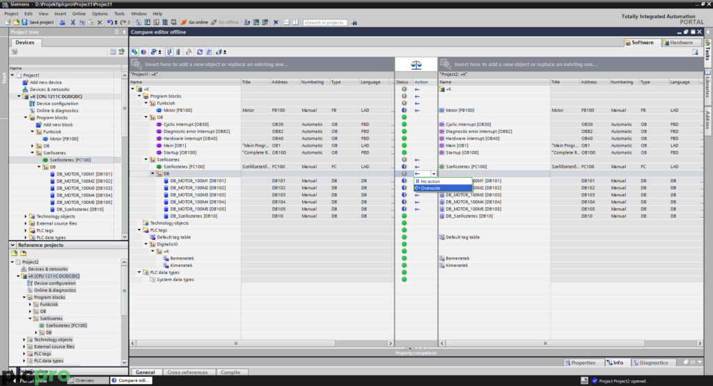Open the Online menu
713x386 pixels.
(x=79, y=14)
